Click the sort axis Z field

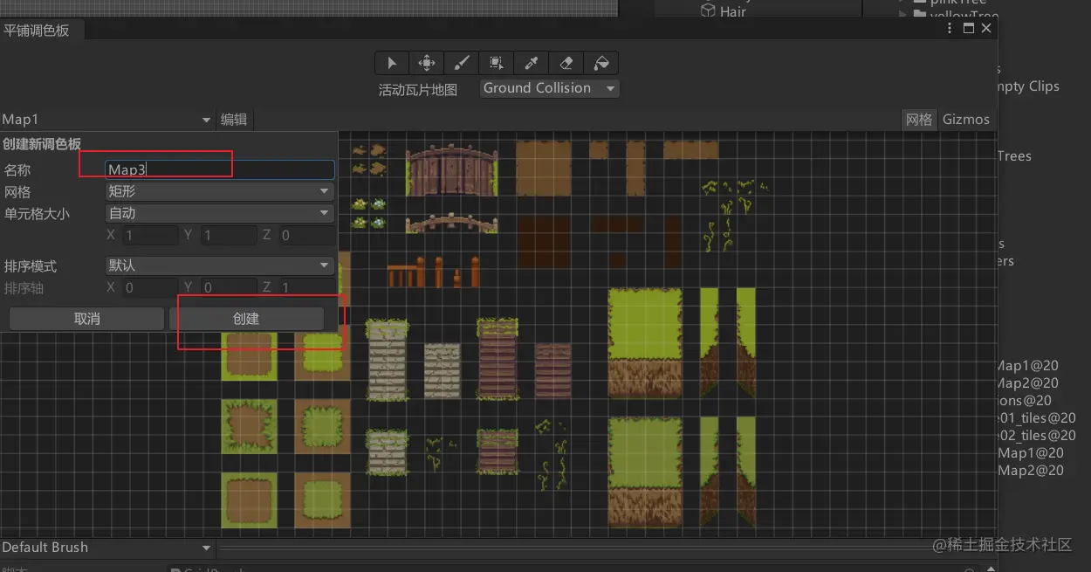coord(306,287)
